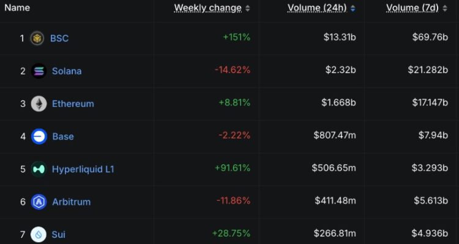
Task: Click the BSC chain logo icon
Action: [37, 38]
